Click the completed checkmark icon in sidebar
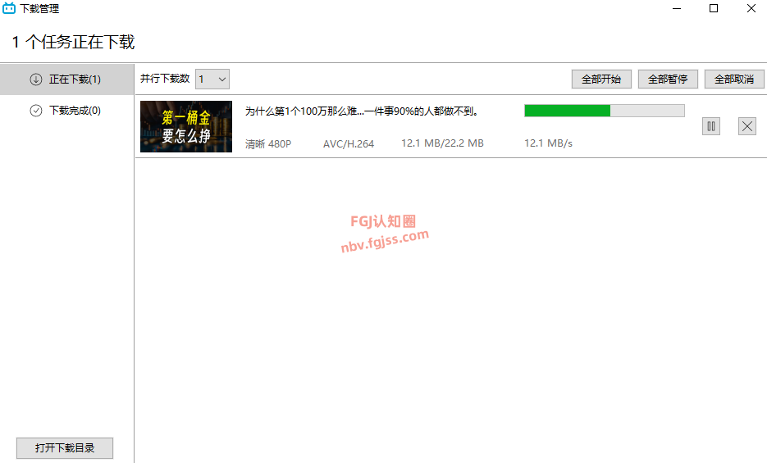 tap(36, 111)
